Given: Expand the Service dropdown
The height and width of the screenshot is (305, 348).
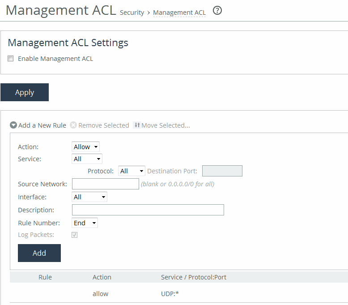Looking at the screenshot, I should coord(87,159).
